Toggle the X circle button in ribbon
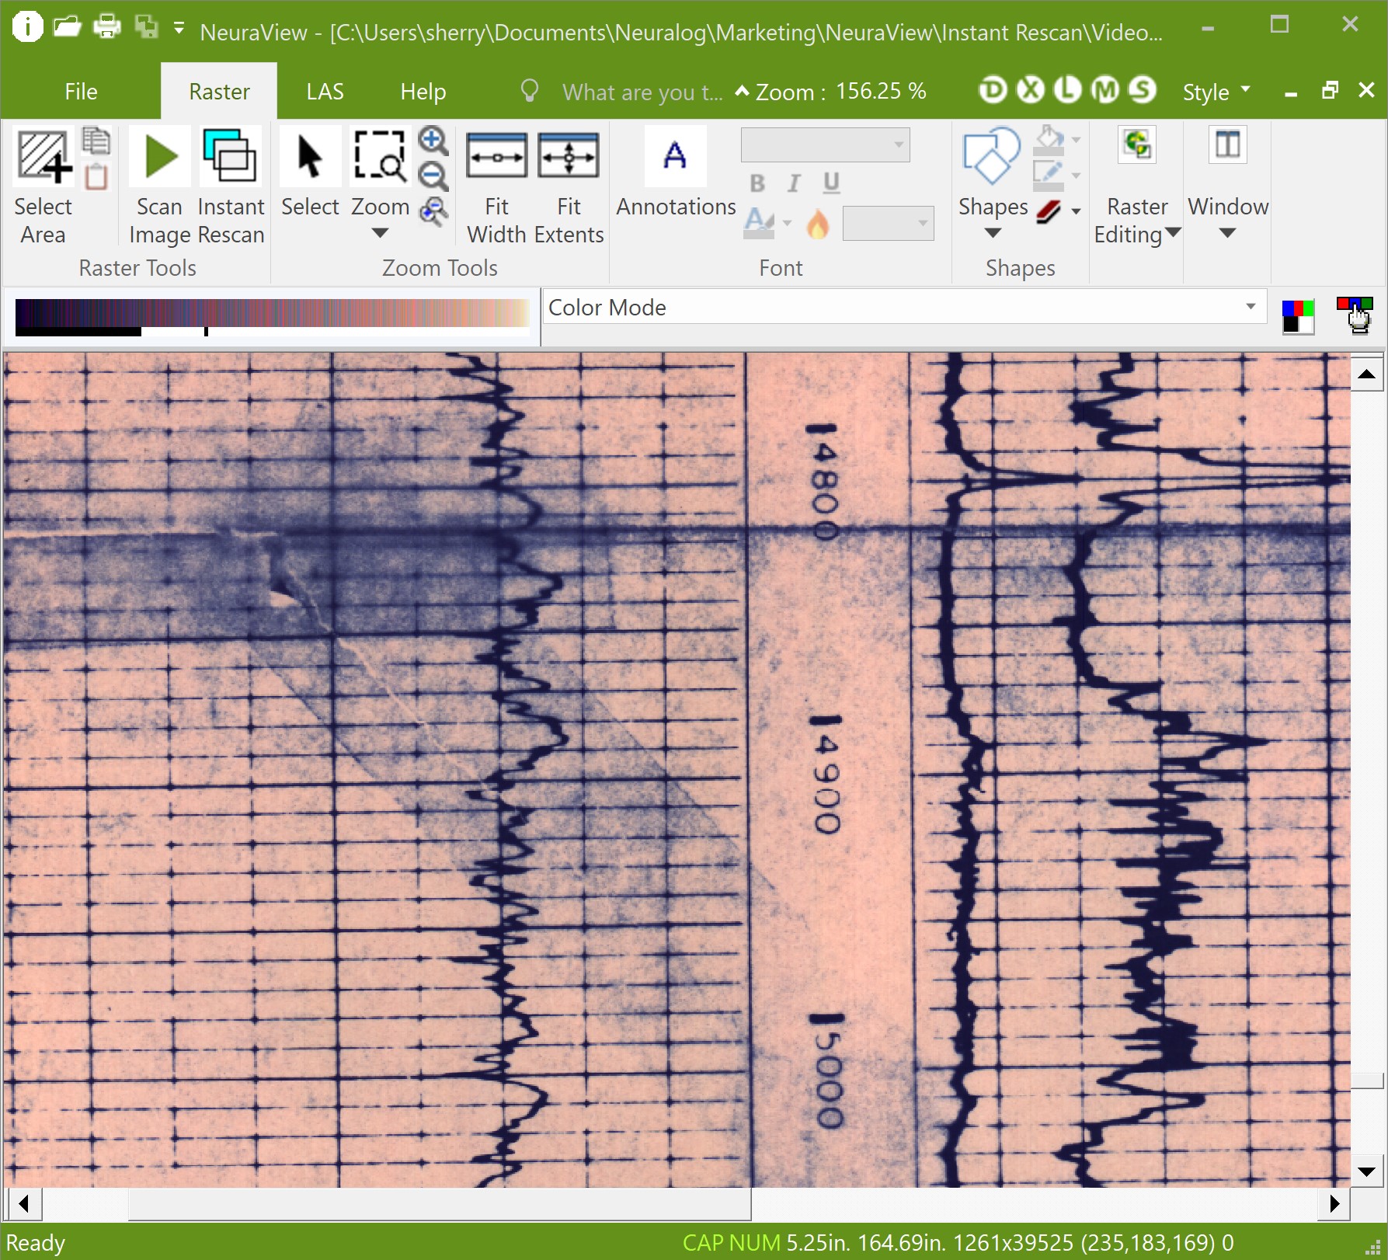 pyautogui.click(x=1030, y=91)
